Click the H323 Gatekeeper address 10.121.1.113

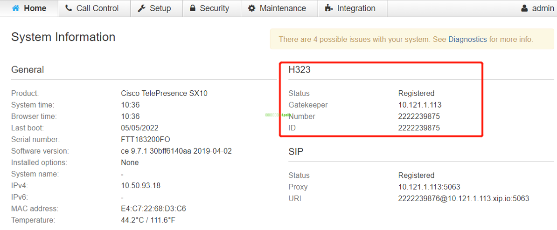(x=420, y=105)
